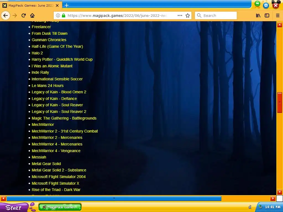
Task: Open the Messiah game link
Action: click(39, 157)
